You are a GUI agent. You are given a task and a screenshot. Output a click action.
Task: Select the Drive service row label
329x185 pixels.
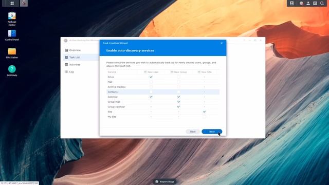pos(111,77)
